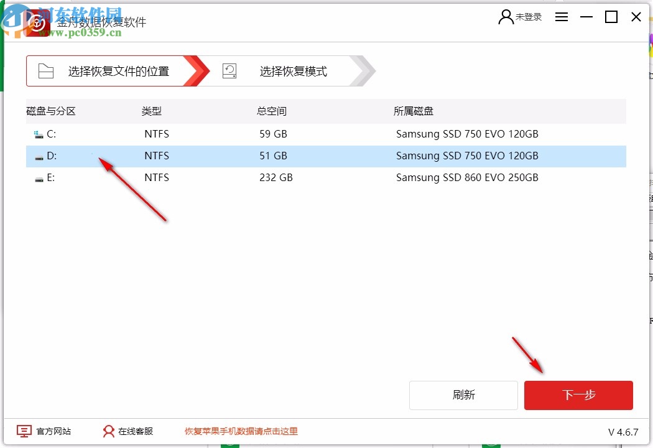Click the 在线客服 customer service icon
The height and width of the screenshot is (448, 653).
tap(109, 431)
